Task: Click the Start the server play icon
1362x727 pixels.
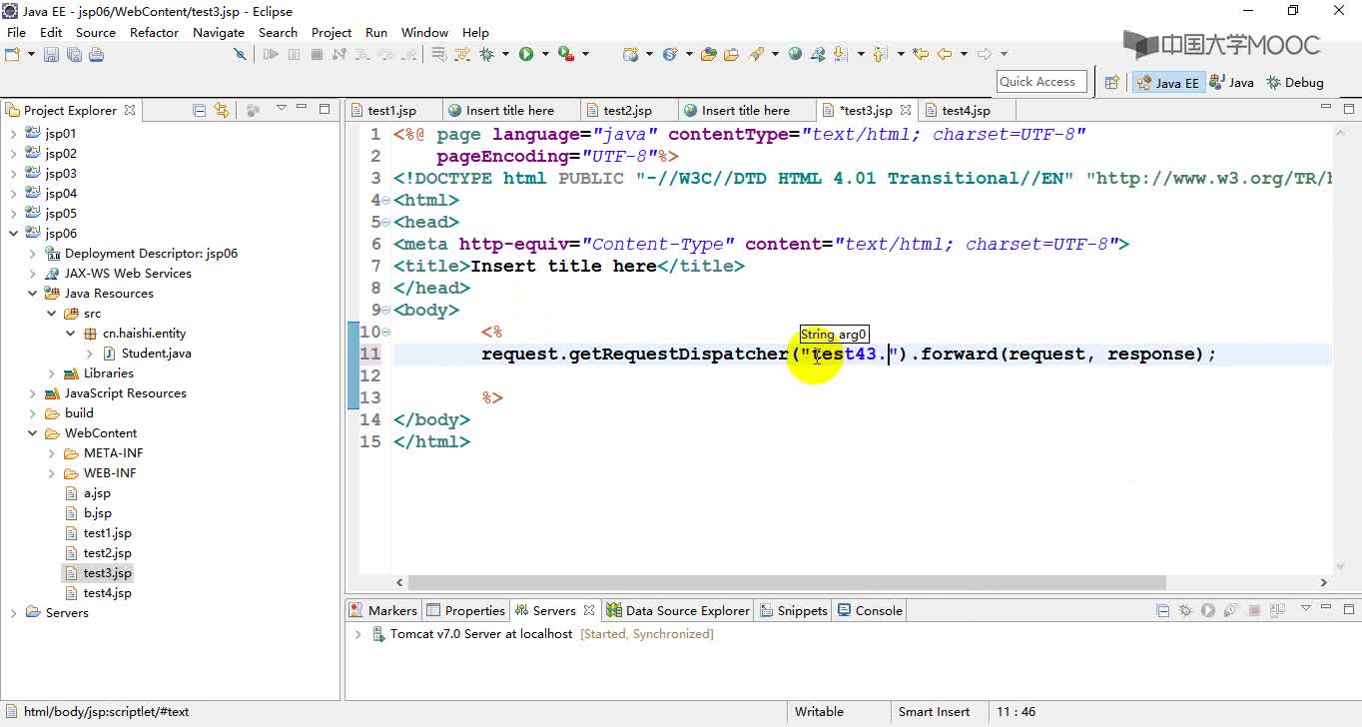Action: pos(1208,610)
